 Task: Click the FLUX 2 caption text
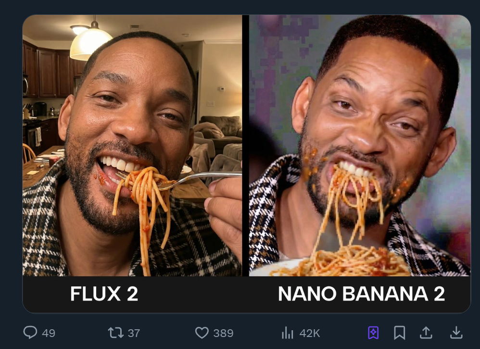coord(104,294)
